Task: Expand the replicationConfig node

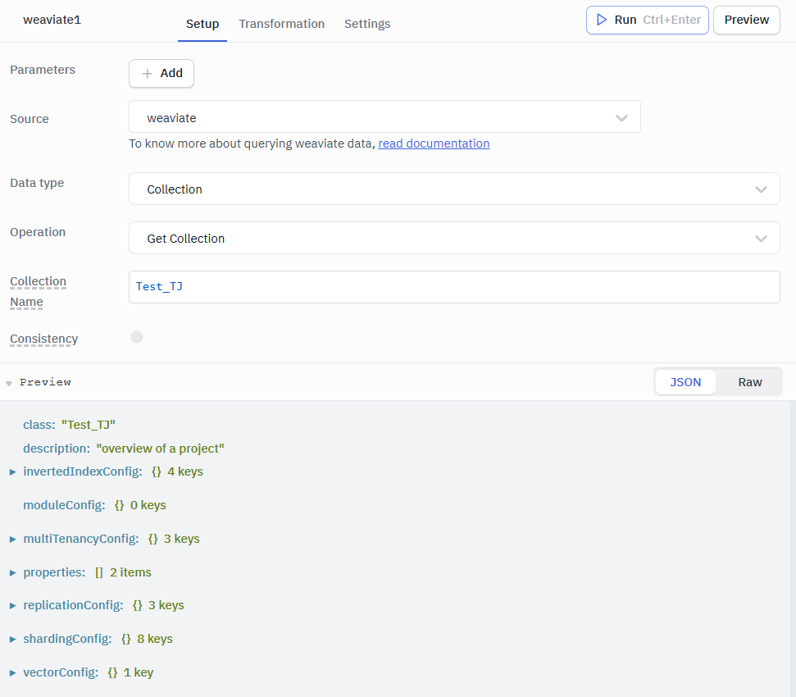Action: [12, 606]
